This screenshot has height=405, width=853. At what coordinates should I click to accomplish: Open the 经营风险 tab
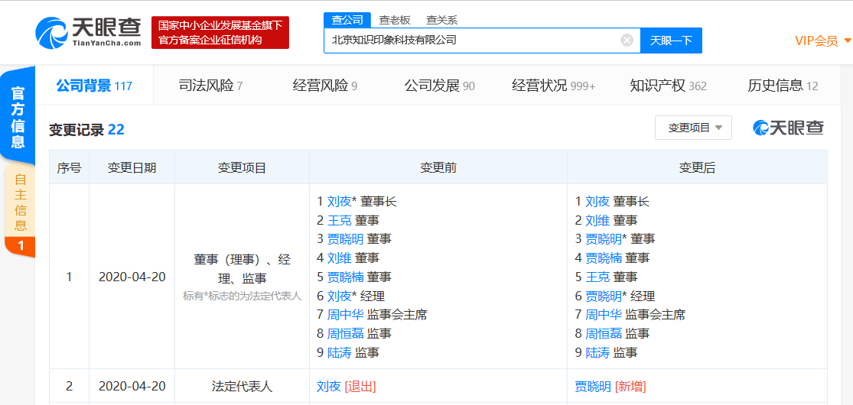click(x=325, y=86)
